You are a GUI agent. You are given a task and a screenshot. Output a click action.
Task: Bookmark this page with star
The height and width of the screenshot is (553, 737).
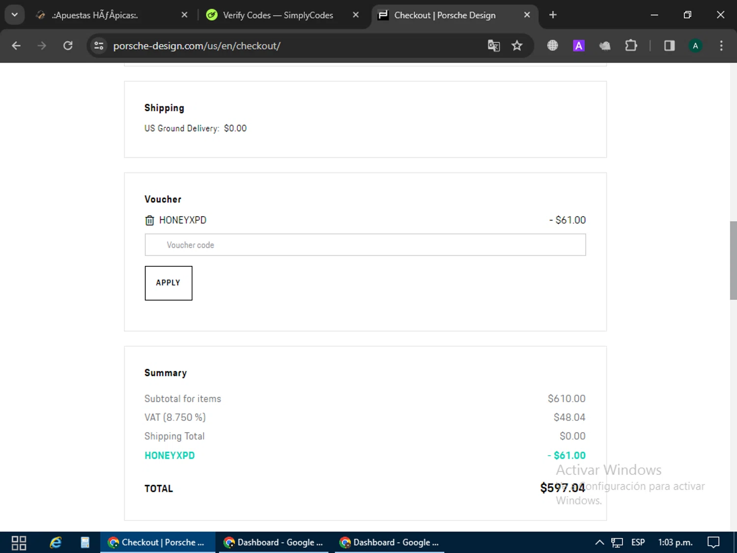(517, 46)
